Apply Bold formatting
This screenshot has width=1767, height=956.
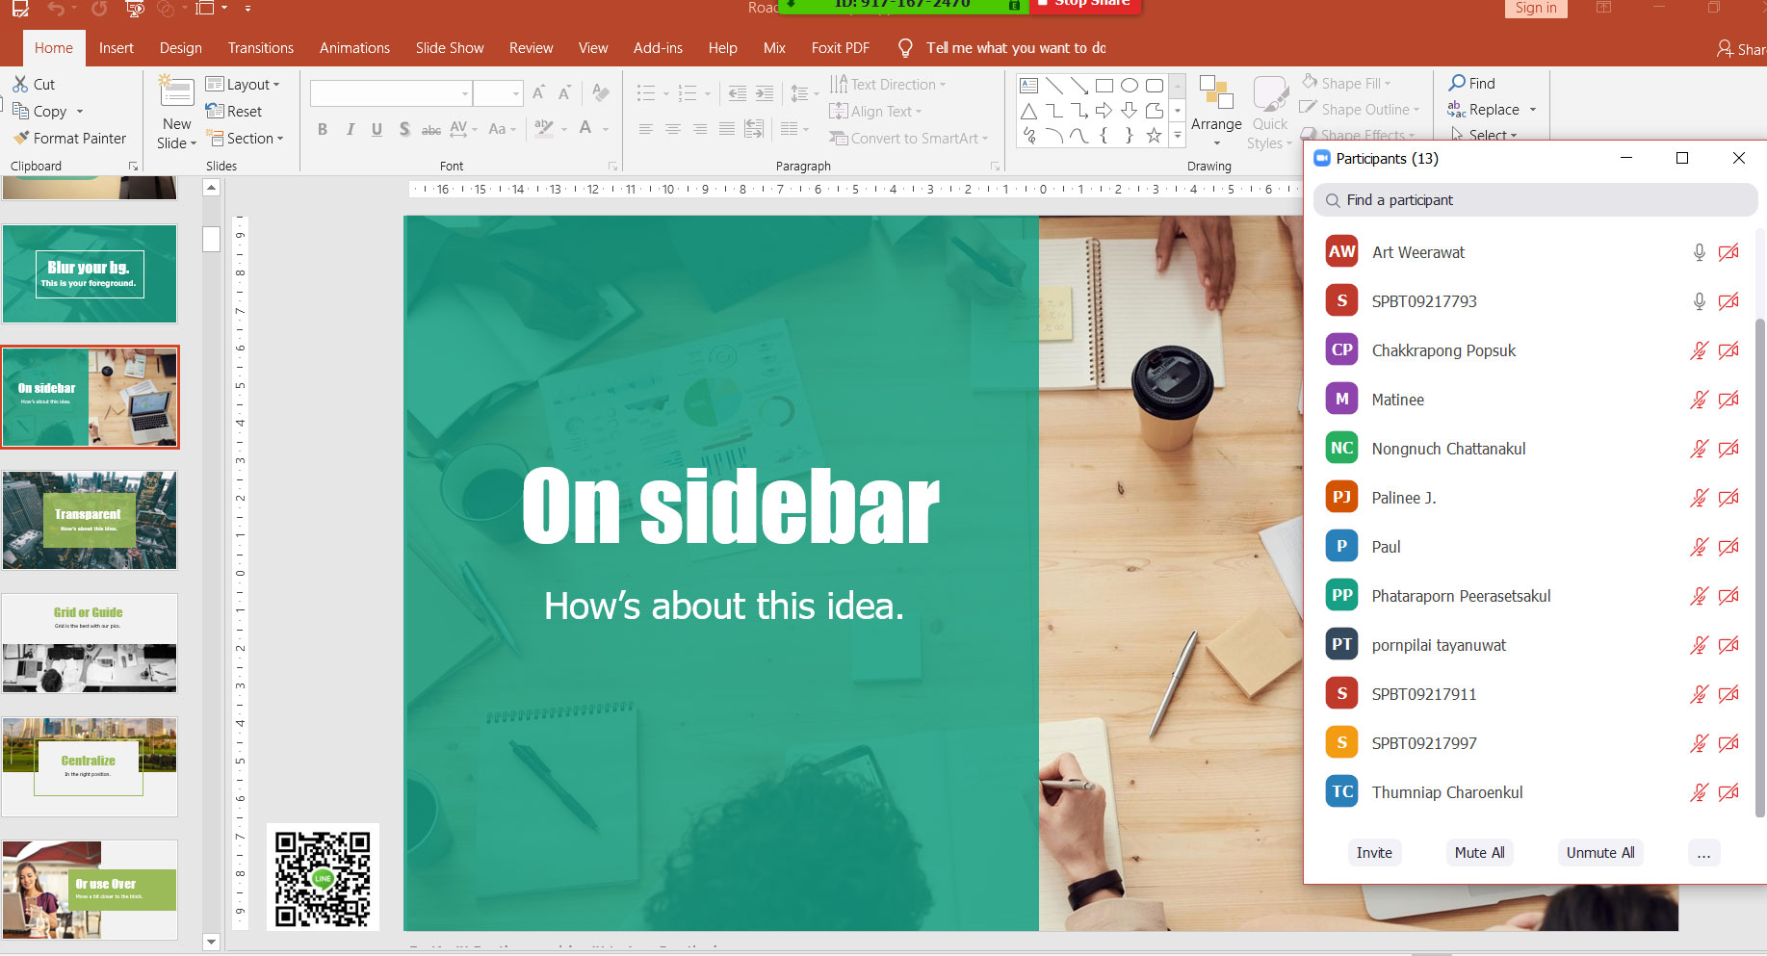[x=323, y=129]
